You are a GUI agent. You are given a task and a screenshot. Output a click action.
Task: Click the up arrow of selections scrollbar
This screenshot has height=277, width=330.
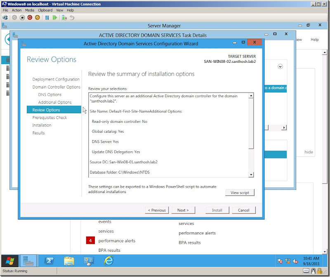click(251, 96)
